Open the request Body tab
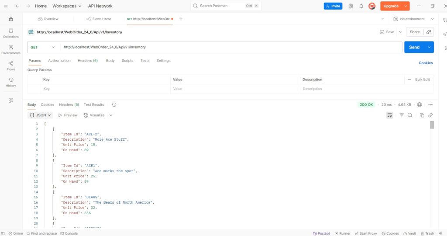 (x=110, y=60)
